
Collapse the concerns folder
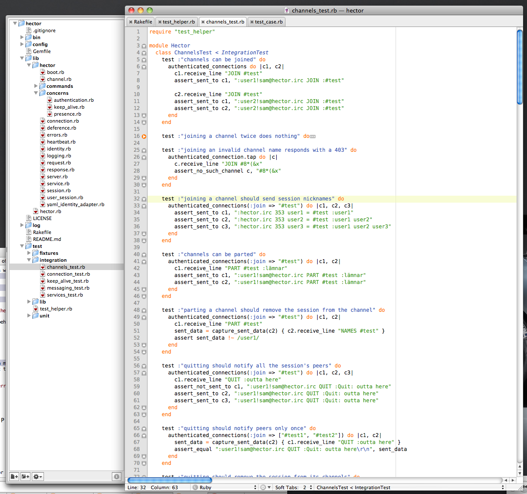36,93
